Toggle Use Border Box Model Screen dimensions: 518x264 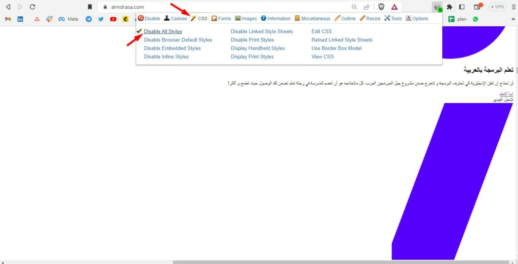[336, 48]
